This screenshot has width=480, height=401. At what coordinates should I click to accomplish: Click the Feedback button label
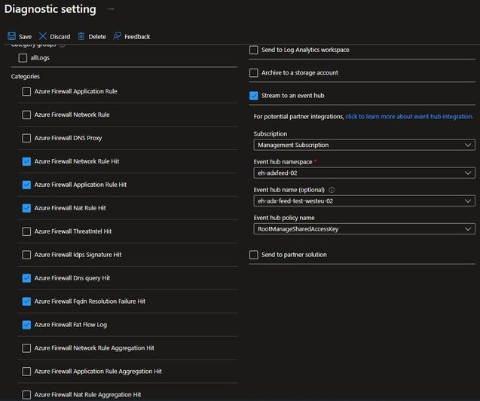[137, 37]
